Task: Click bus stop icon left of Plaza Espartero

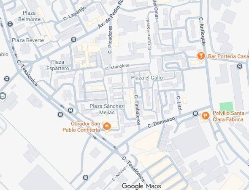Action: point(7,79)
